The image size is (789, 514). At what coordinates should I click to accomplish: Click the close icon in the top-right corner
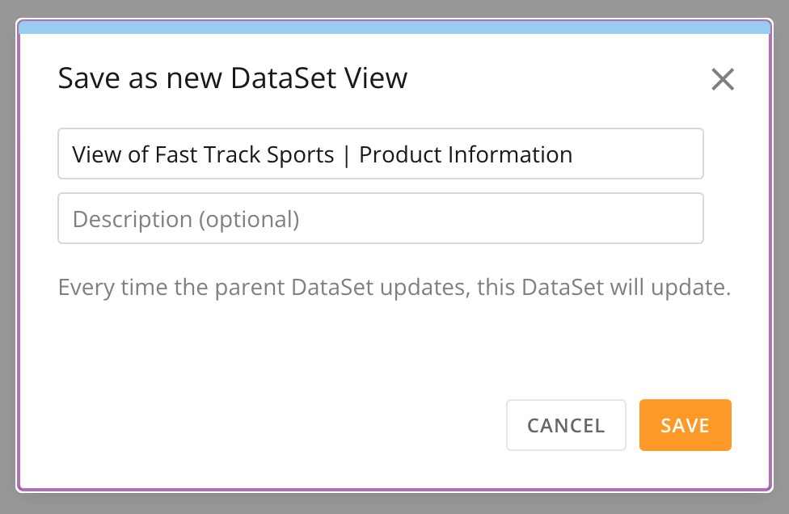click(x=722, y=79)
